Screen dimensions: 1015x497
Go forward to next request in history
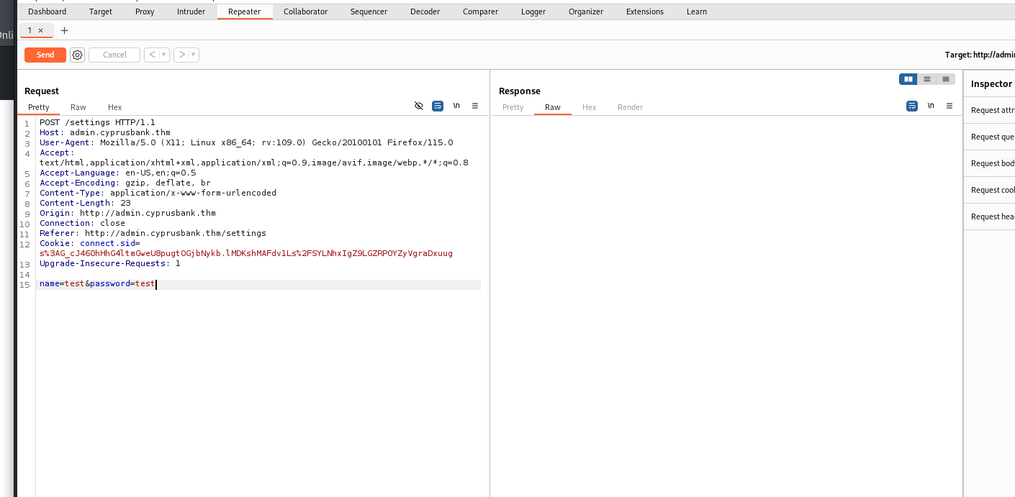click(x=182, y=55)
